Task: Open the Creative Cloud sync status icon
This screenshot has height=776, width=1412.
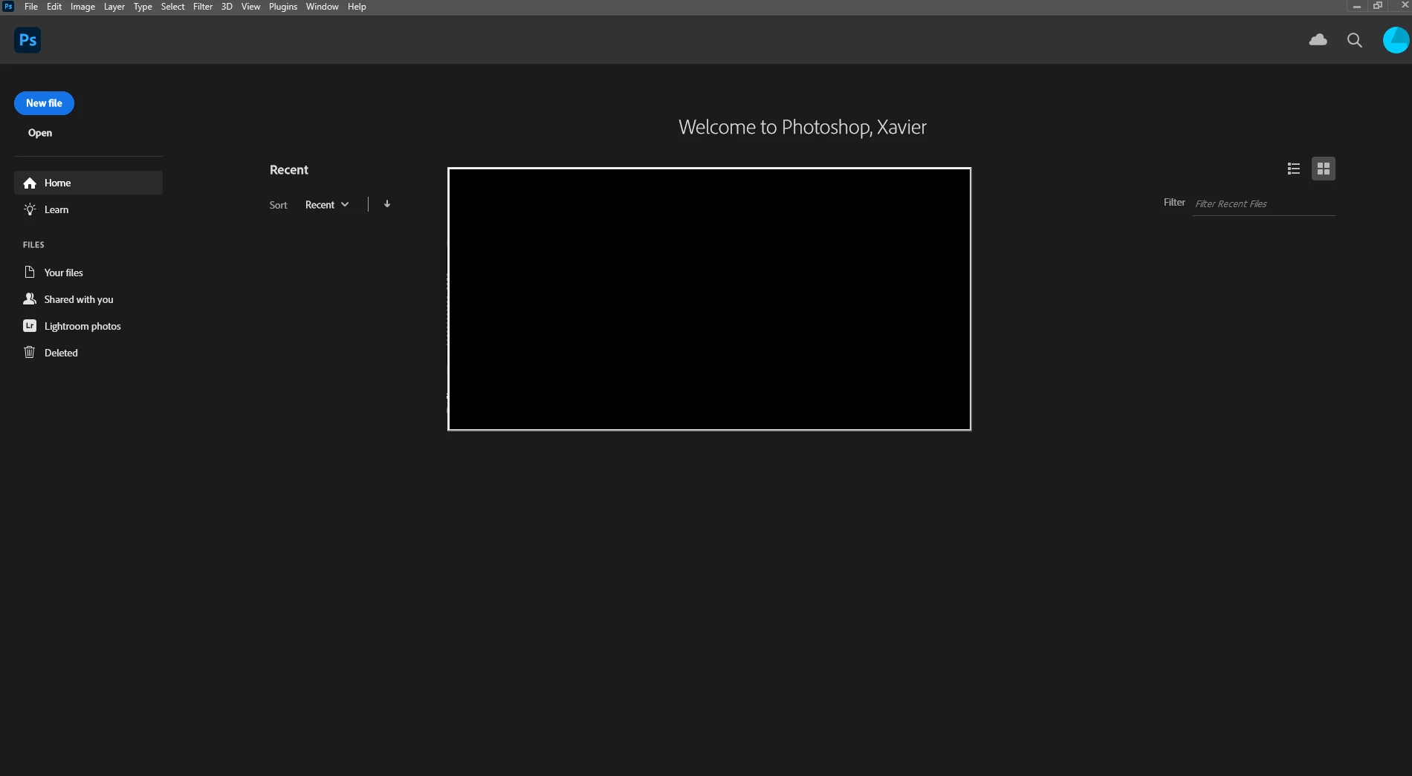Action: tap(1318, 40)
